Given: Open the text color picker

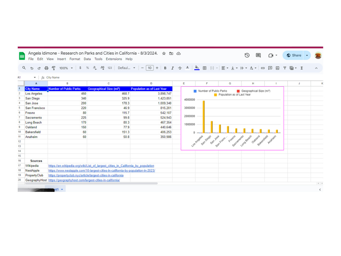Looking at the screenshot, I should [x=187, y=68].
